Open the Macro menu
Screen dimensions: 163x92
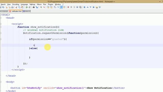(x=39, y=4)
